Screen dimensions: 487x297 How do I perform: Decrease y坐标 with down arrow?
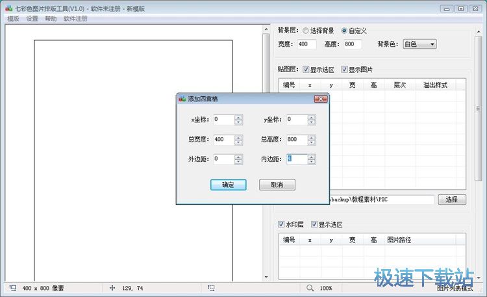tap(312, 122)
